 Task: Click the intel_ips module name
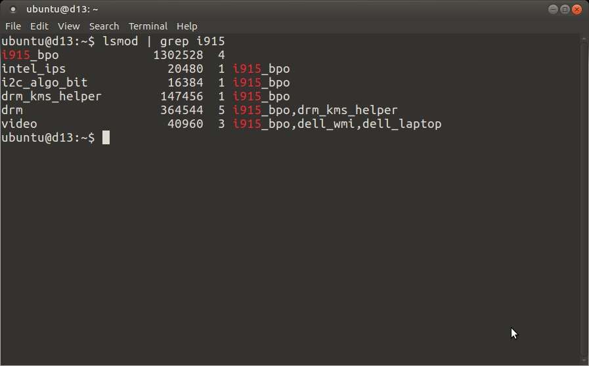point(33,69)
